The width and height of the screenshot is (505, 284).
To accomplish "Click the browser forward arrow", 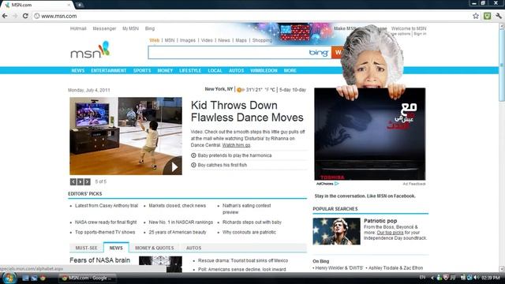I will [15, 16].
